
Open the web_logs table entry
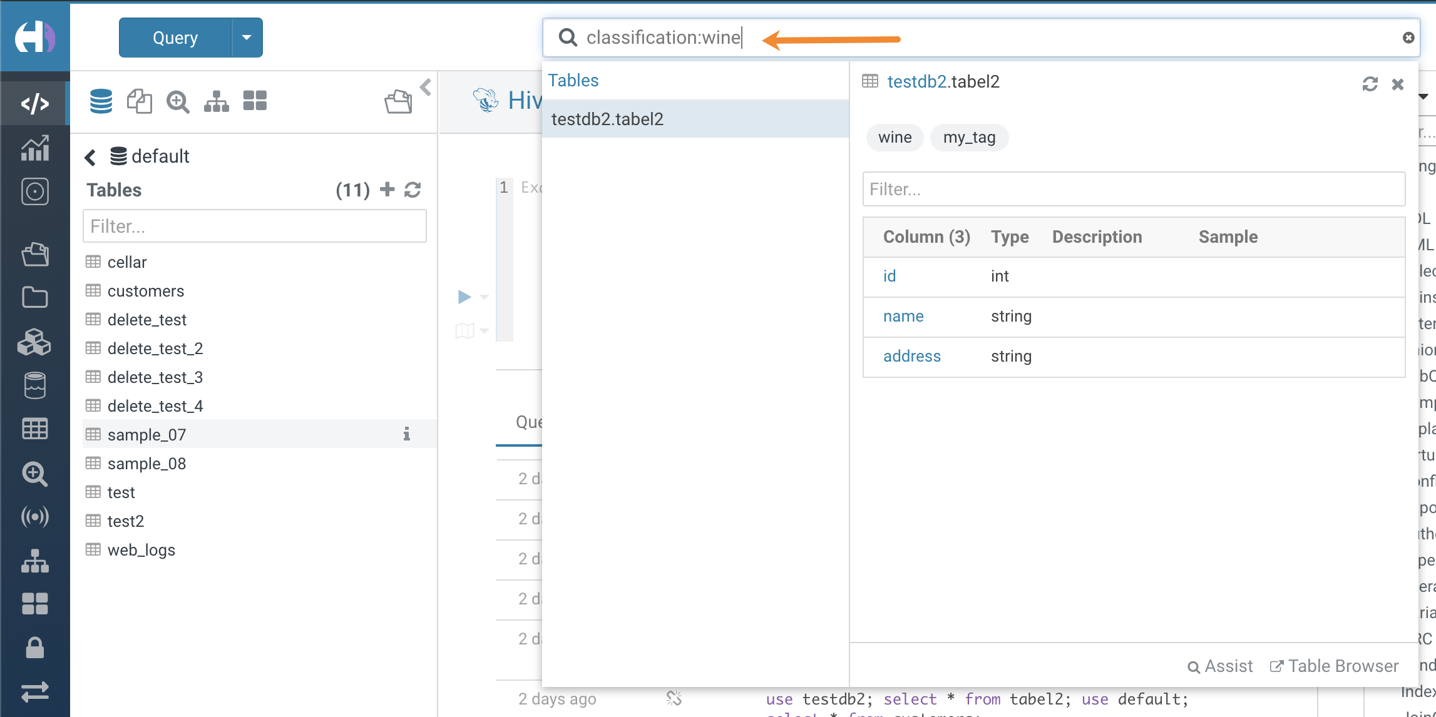141,550
